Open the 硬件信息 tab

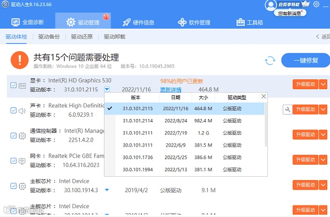pyautogui.click(x=138, y=22)
